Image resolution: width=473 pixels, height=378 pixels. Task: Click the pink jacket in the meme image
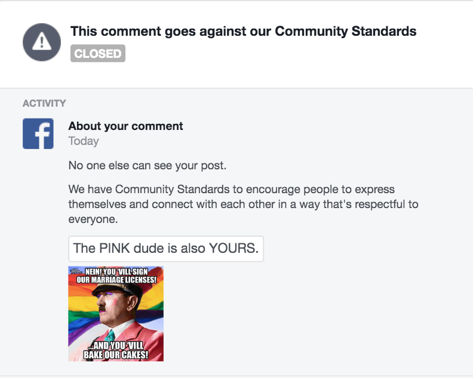pyautogui.click(x=137, y=337)
